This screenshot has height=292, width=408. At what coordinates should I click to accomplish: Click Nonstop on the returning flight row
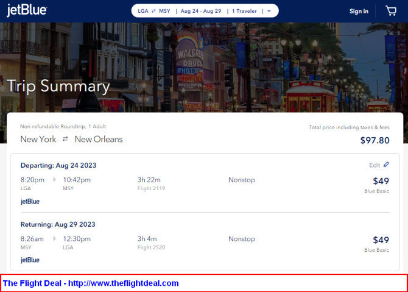[x=242, y=239]
